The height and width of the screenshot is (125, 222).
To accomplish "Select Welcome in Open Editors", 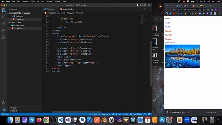I will coord(19,16).
